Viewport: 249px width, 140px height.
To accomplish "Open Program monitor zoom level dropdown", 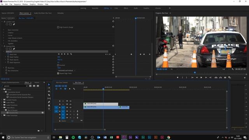I will click(x=174, y=69).
